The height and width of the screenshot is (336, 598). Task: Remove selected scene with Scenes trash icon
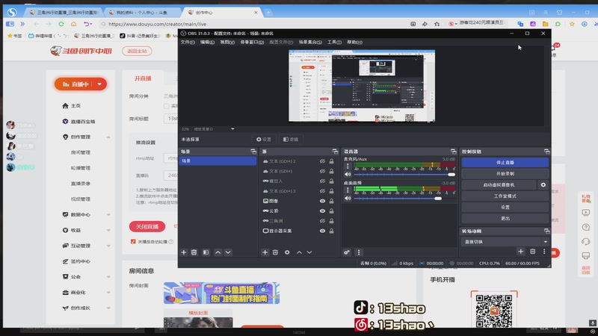point(194,252)
